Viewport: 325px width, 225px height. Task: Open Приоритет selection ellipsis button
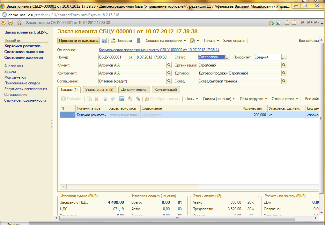point(284,57)
